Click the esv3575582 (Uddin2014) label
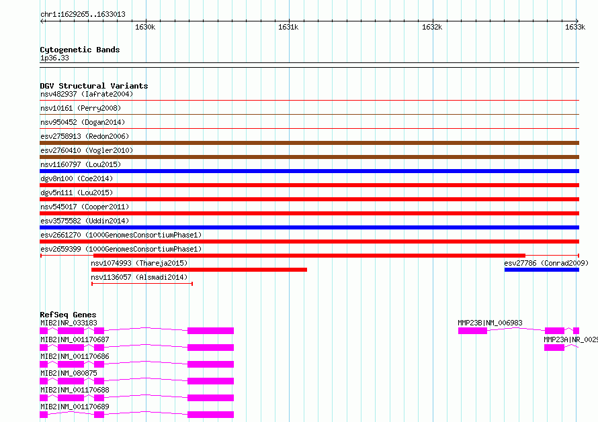 (85, 221)
